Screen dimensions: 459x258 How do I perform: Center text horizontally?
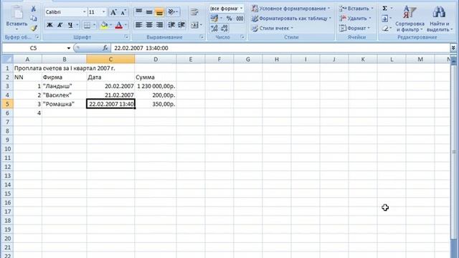pyautogui.click(x=149, y=25)
